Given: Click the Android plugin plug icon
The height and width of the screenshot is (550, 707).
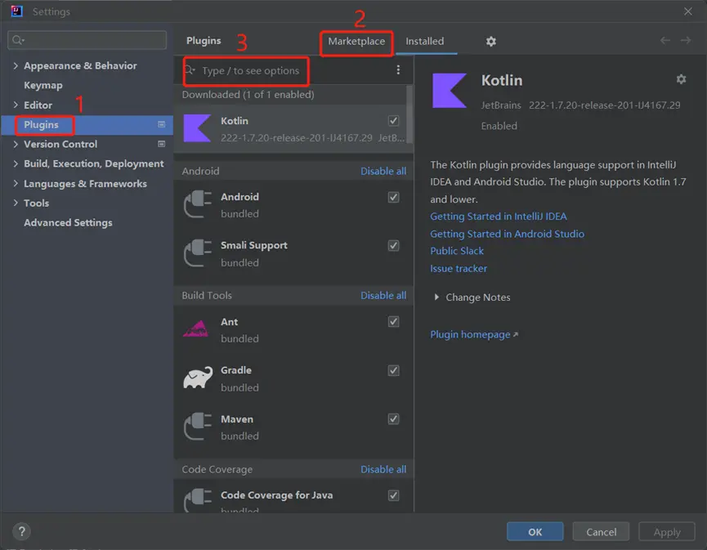Looking at the screenshot, I should coord(198,204).
